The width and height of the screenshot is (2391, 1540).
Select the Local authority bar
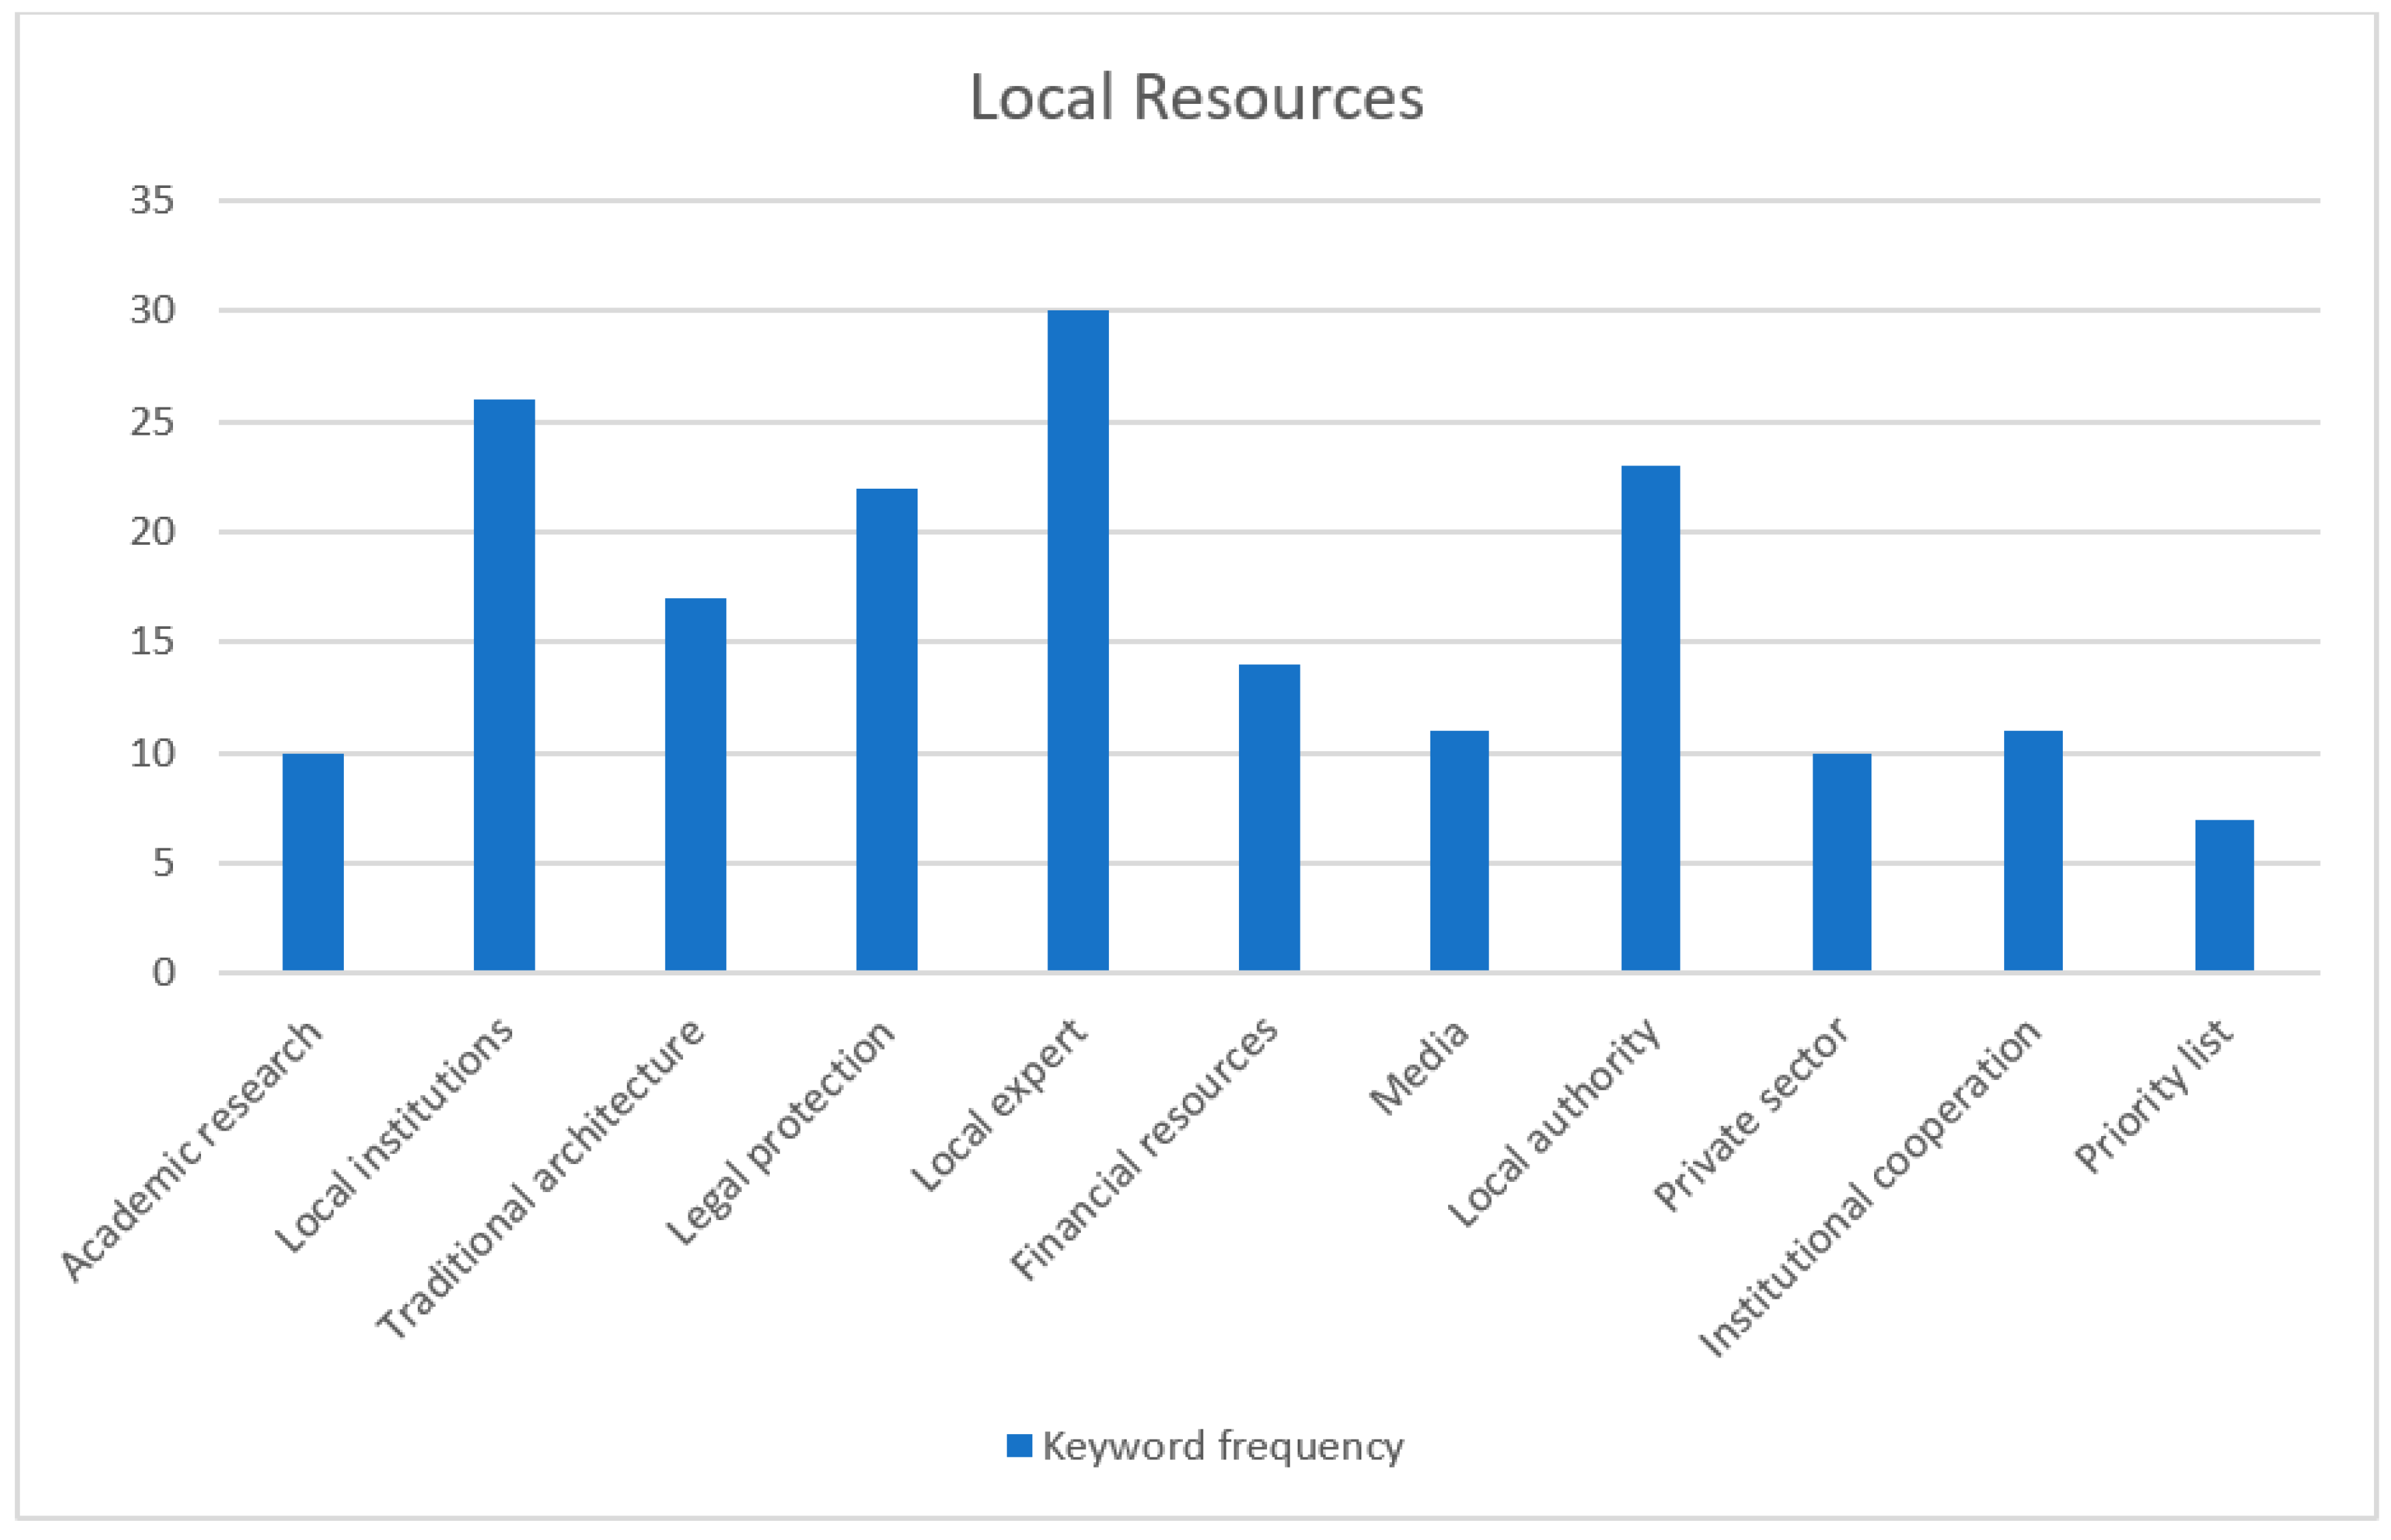pos(1651,718)
